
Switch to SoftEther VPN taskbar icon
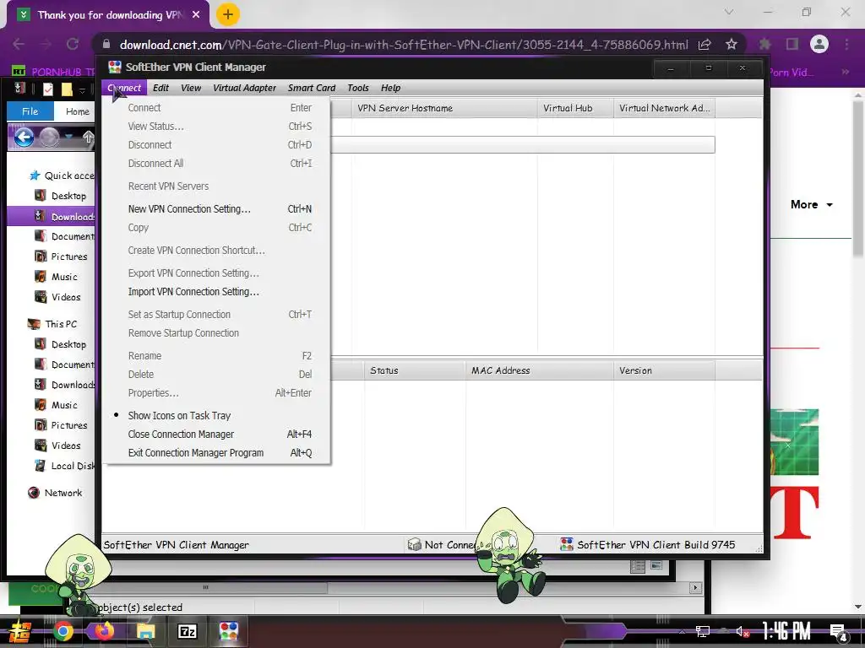(x=228, y=631)
